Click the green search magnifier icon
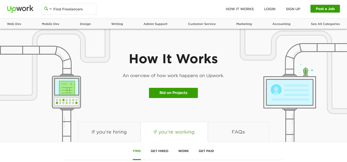Image resolution: width=347 pixels, height=162 pixels. 46,9
